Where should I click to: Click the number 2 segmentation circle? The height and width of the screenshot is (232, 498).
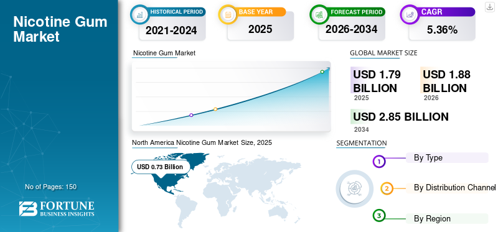pyautogui.click(x=387, y=188)
